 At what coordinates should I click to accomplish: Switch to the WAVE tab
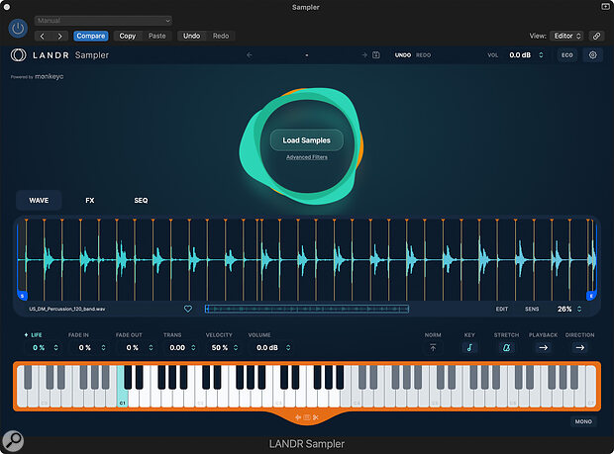coord(39,200)
